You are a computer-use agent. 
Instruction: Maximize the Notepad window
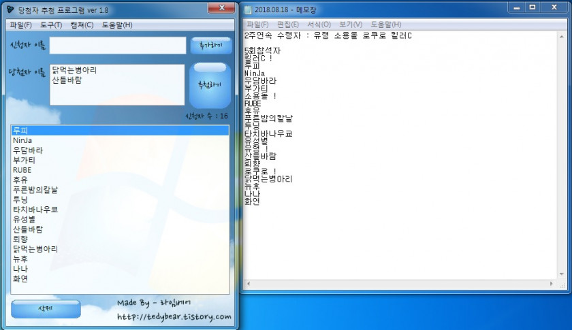(x=533, y=7)
